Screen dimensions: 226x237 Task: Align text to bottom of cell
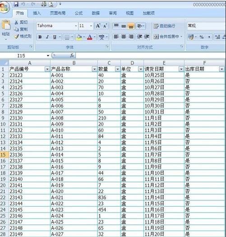pyautogui.click(x=131, y=26)
